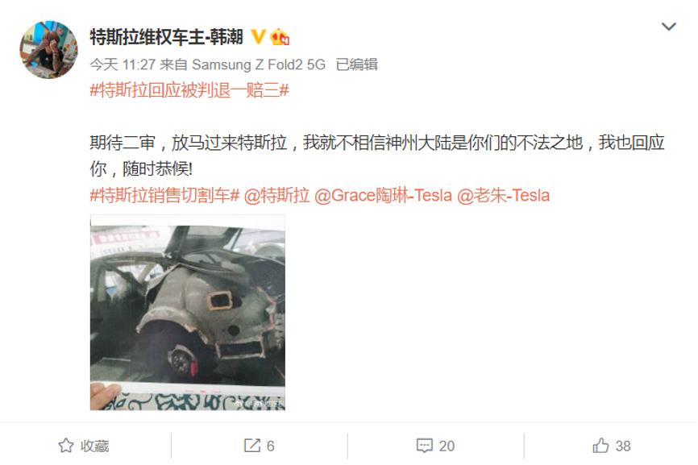Image resolution: width=698 pixels, height=465 pixels.
Task: Click the username 特斯拉维权车主-韩潮
Action: point(167,37)
